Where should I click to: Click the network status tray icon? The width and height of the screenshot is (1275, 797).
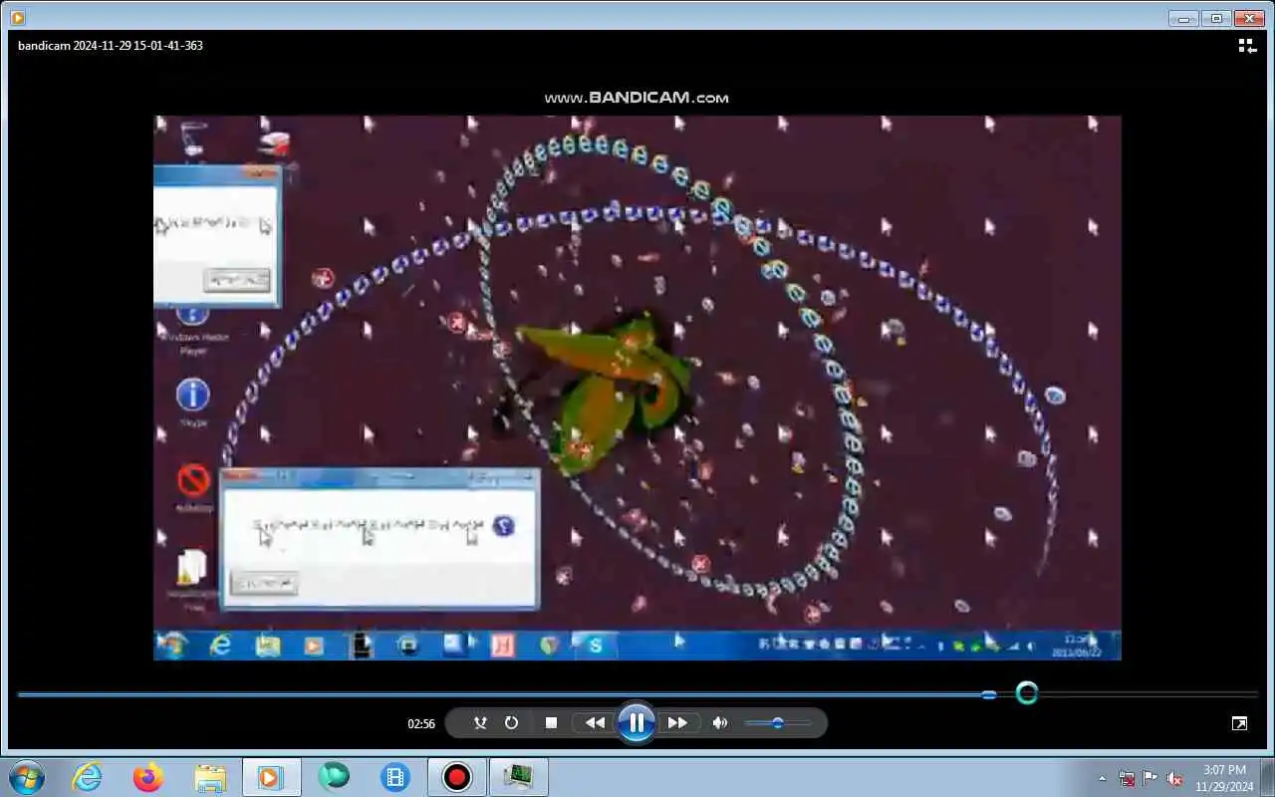click(1127, 778)
